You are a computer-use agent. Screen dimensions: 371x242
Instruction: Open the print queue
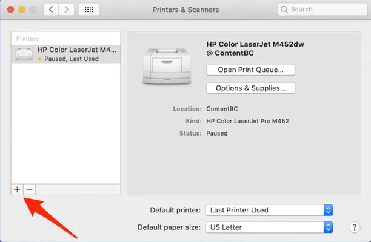coord(250,70)
